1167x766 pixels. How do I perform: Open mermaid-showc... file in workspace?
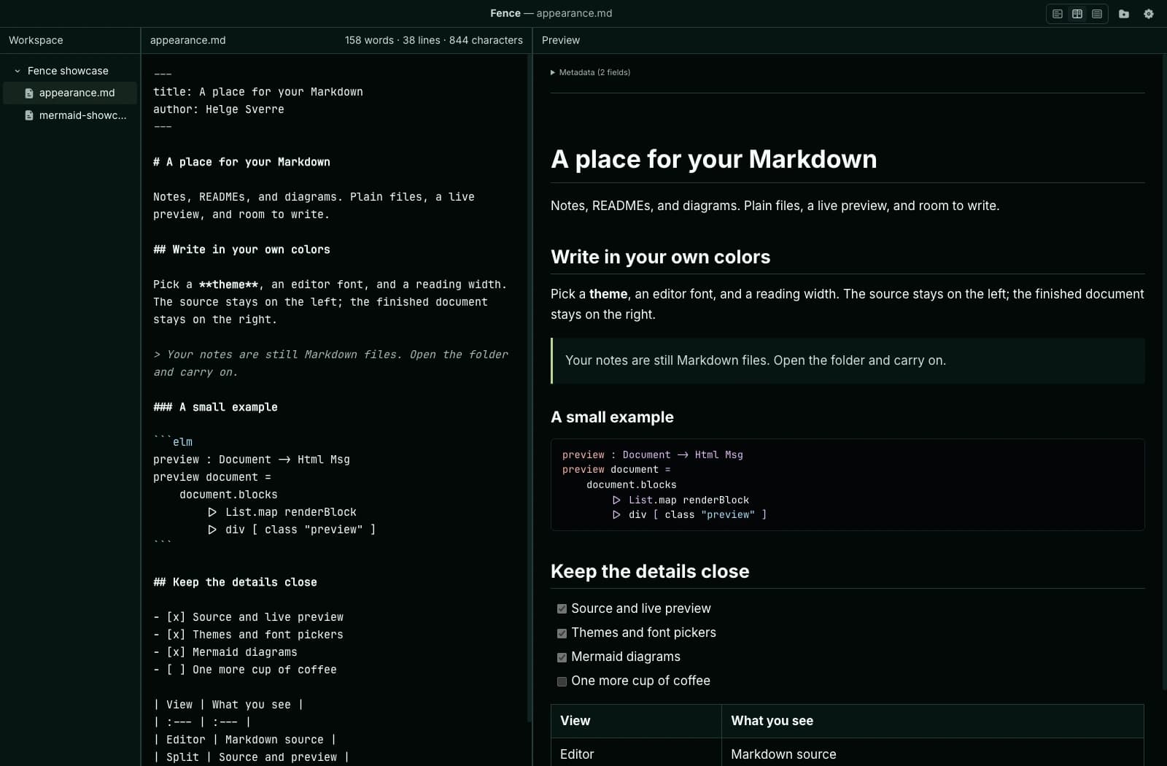[x=70, y=115]
